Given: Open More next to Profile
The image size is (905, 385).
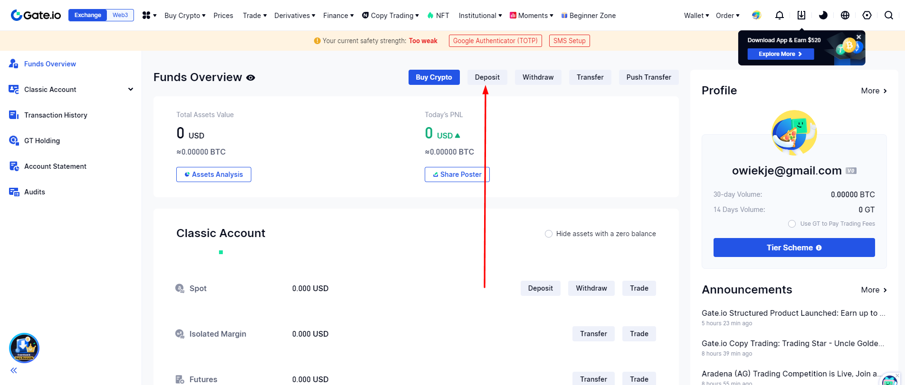Looking at the screenshot, I should (x=874, y=91).
